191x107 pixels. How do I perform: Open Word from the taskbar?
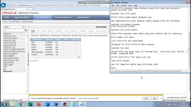pos(47,104)
